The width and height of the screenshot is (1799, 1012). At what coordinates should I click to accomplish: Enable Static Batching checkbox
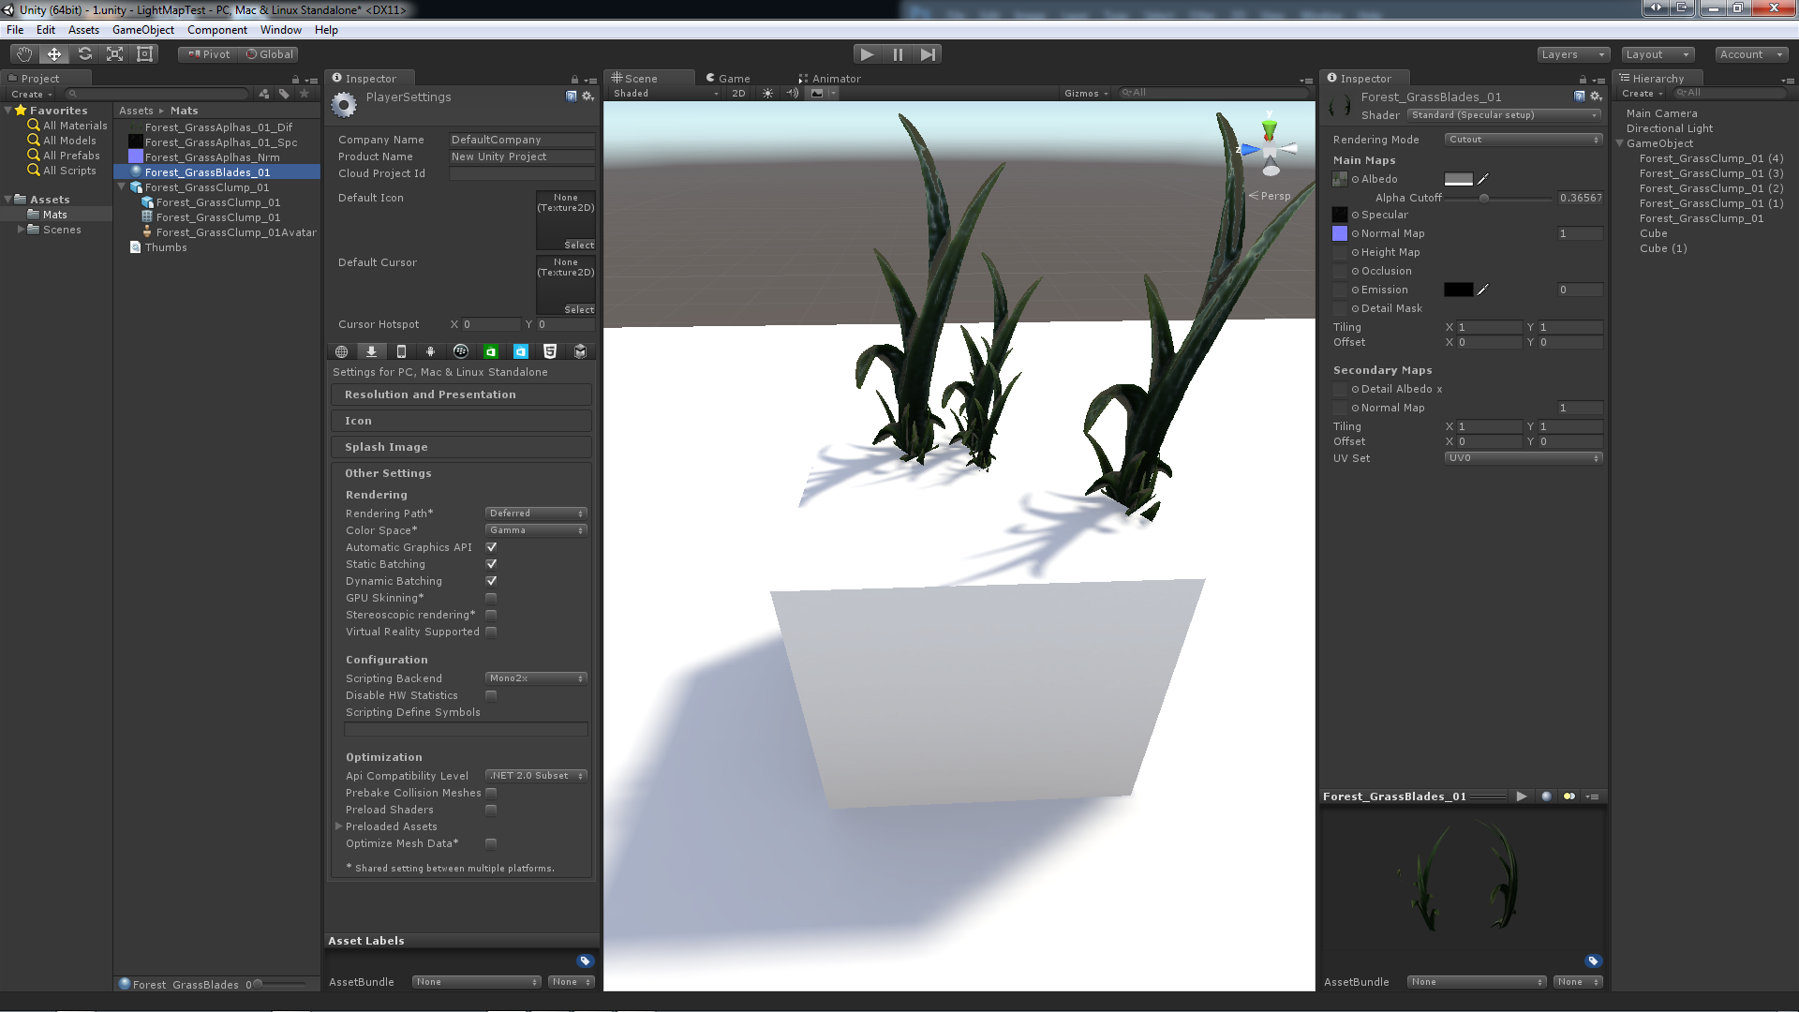[x=491, y=563]
